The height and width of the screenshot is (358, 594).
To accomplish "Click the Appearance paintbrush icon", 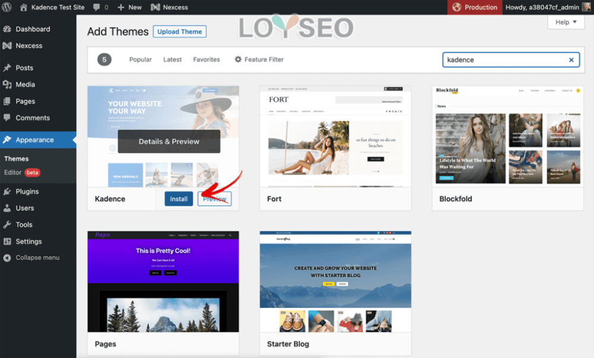I will (x=7, y=140).
